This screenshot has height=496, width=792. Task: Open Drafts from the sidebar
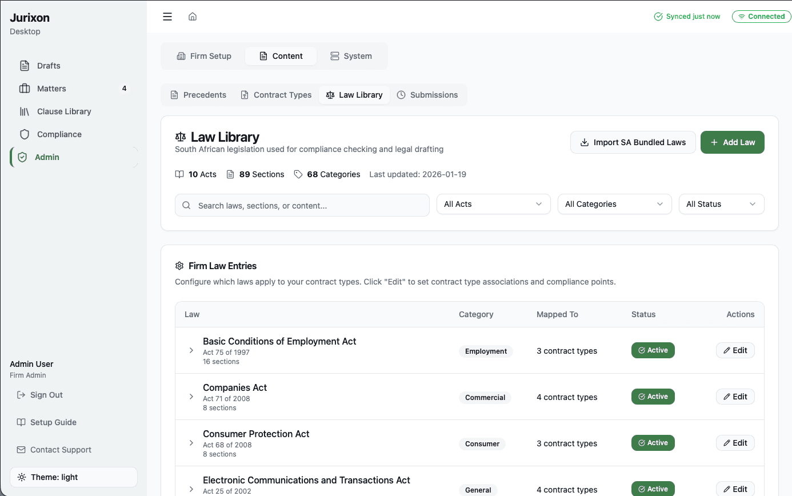click(48, 66)
